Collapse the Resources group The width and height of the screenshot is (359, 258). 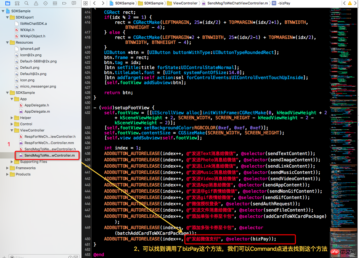point(7,42)
